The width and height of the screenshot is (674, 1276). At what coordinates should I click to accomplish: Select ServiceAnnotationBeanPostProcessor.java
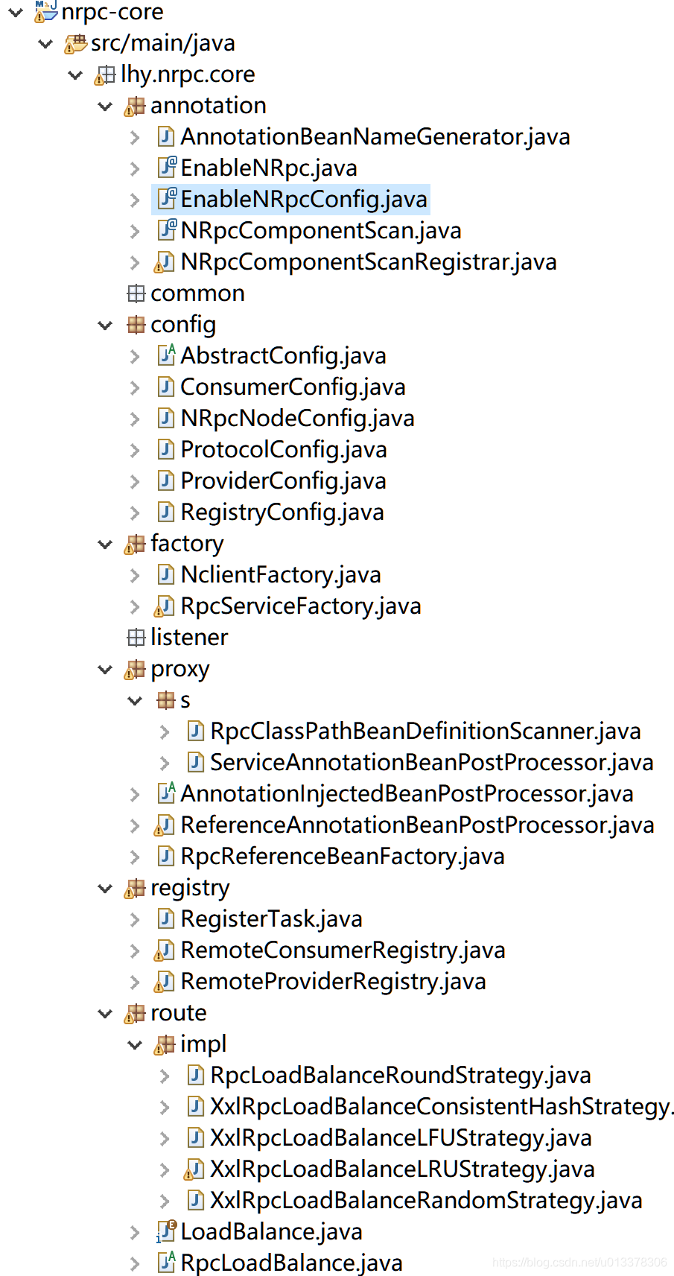[432, 763]
